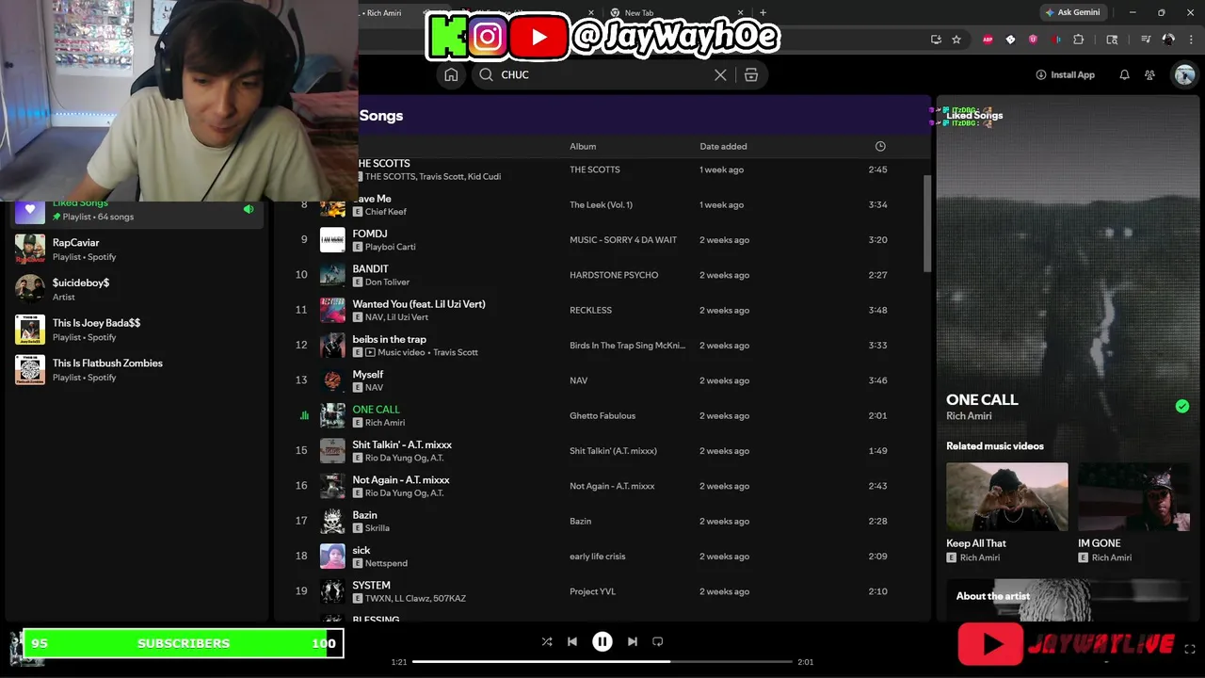Open HARDSTONE PSYCHO album link
The width and height of the screenshot is (1205, 678).
tap(614, 275)
